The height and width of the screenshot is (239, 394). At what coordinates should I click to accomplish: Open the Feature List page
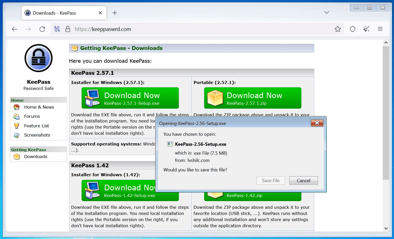point(36,126)
